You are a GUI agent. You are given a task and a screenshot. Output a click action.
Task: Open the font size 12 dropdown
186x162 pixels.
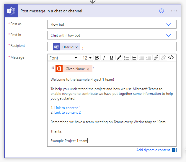[x=87, y=58]
